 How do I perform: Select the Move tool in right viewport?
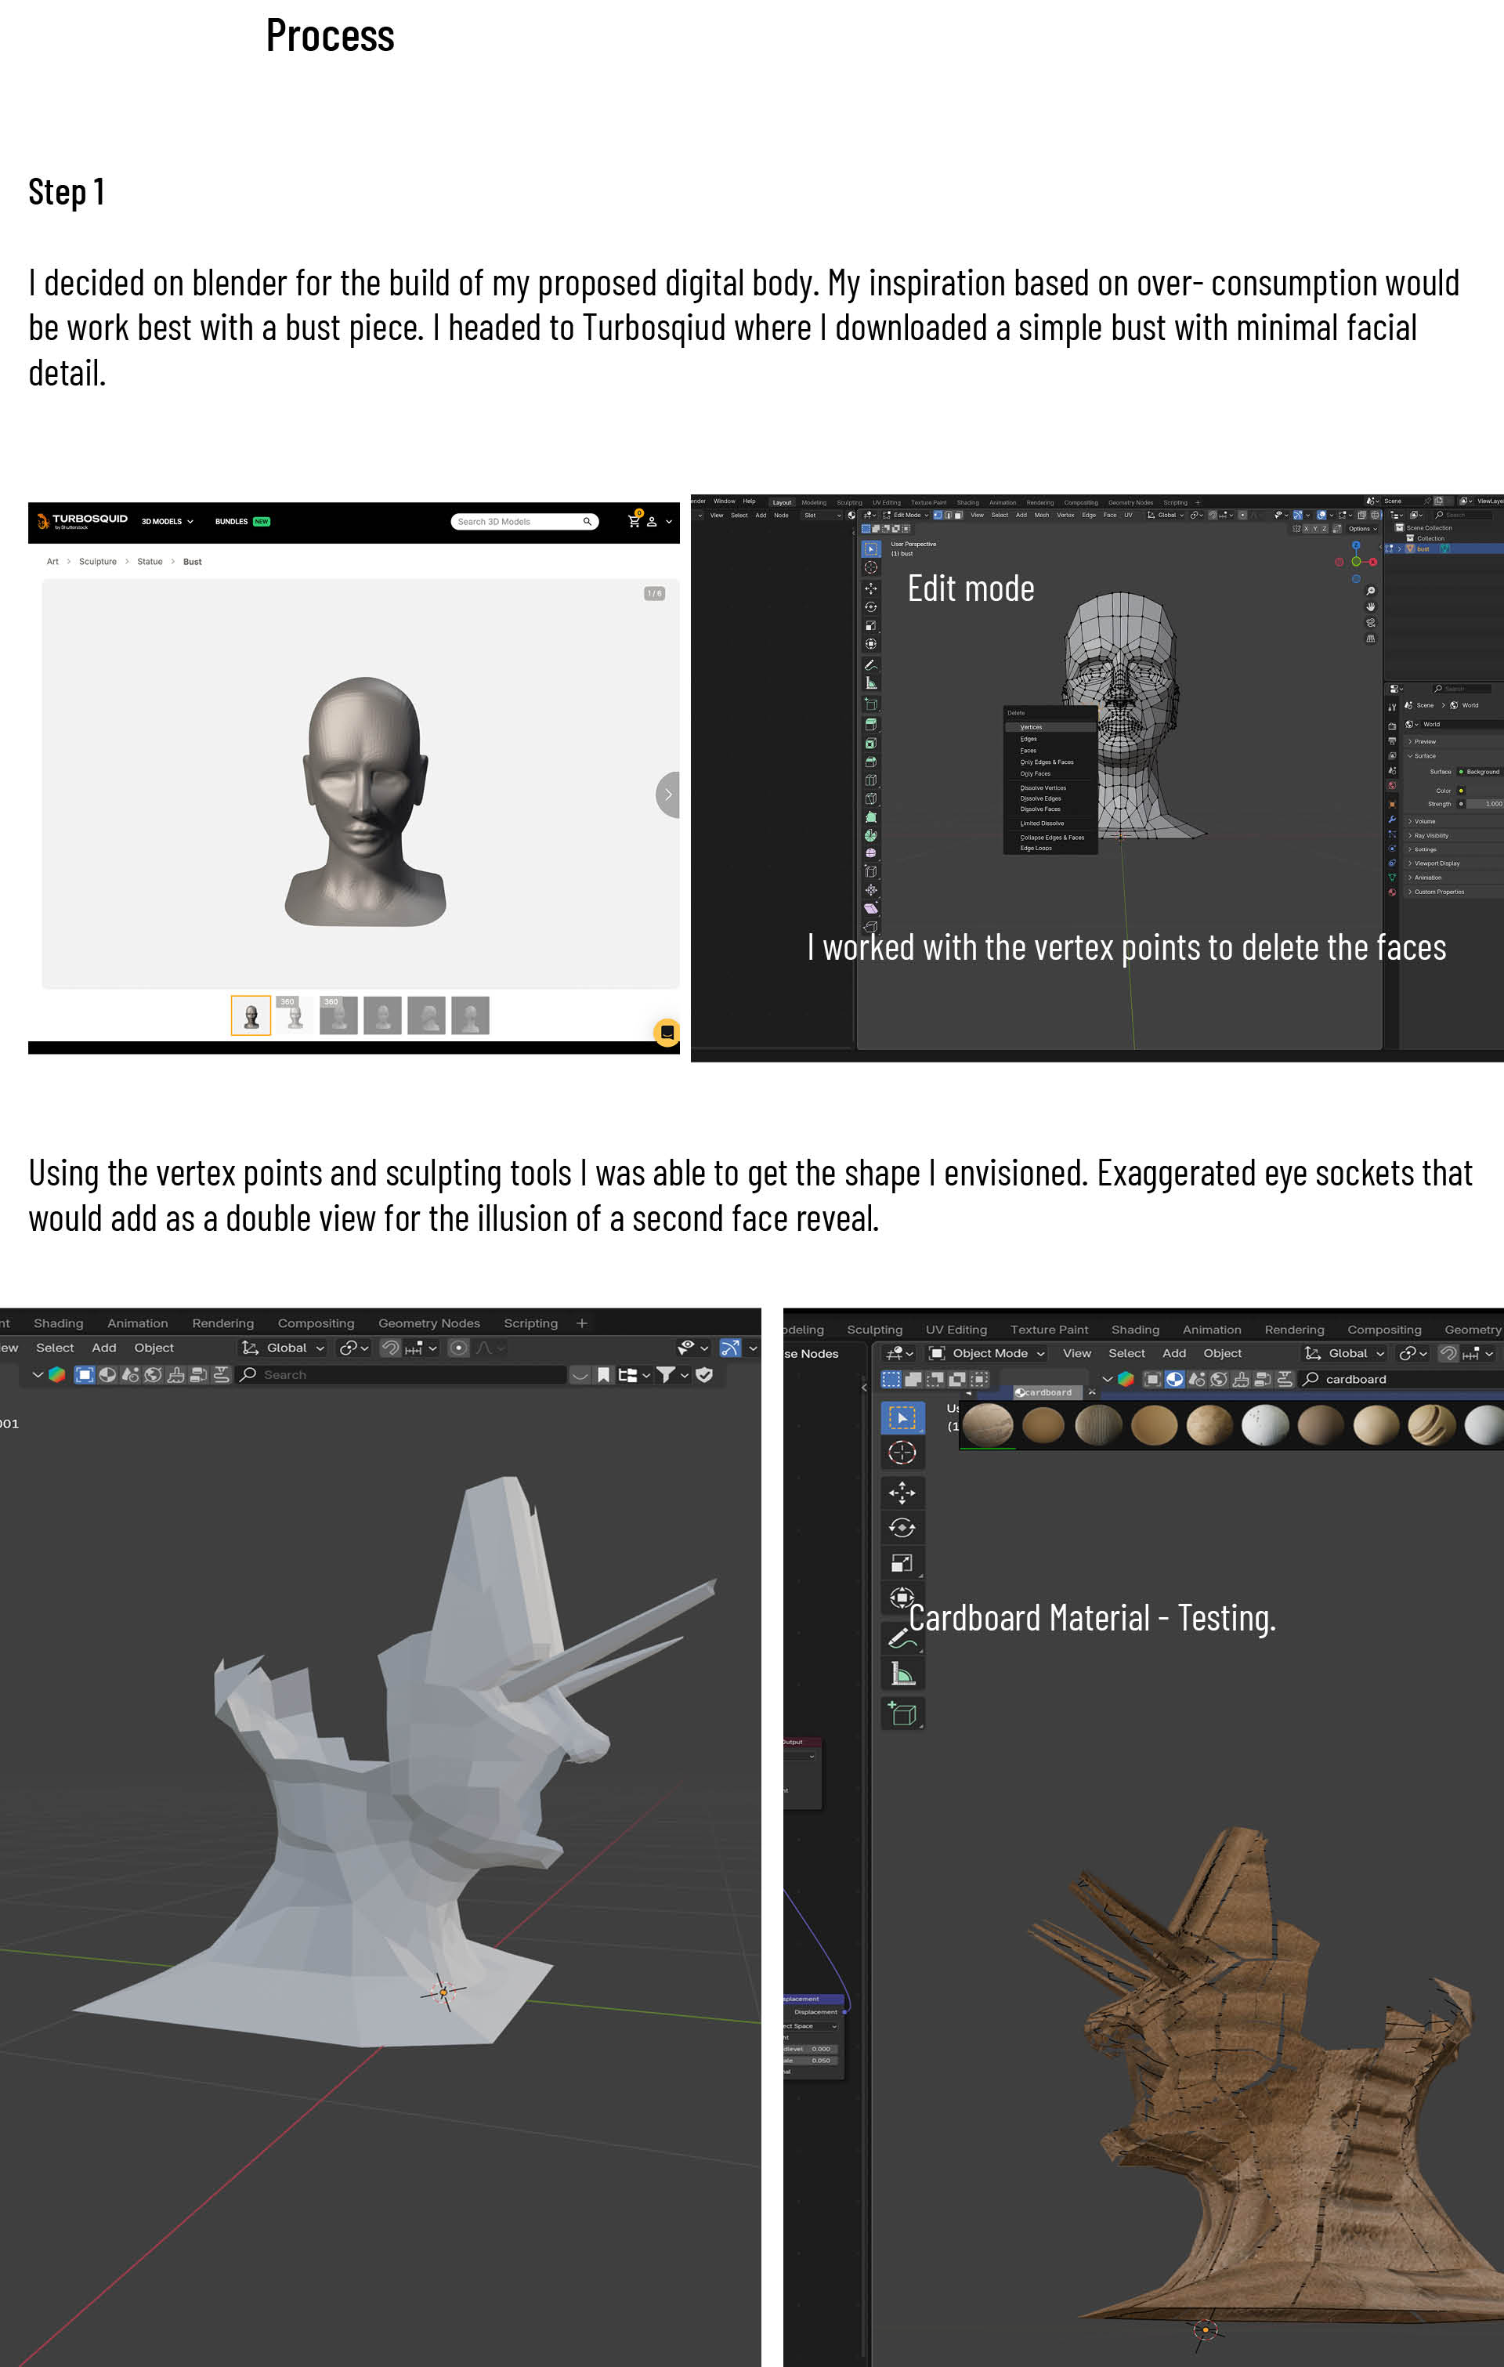coord(902,1492)
